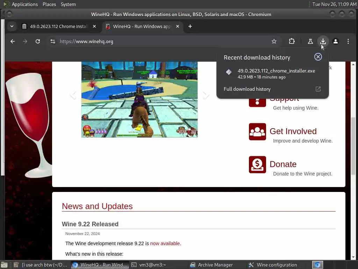Click the page's vertical scrollbar thumb
358x269 pixels.
tap(353, 146)
